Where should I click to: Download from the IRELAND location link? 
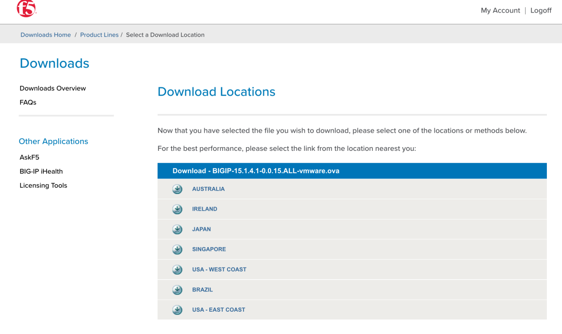[x=205, y=209]
